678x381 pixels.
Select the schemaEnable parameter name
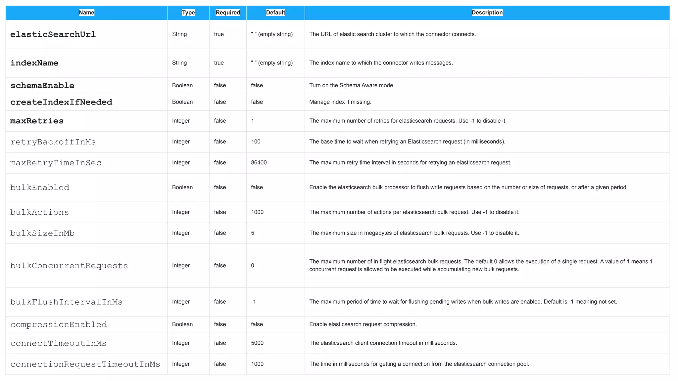[x=42, y=86]
